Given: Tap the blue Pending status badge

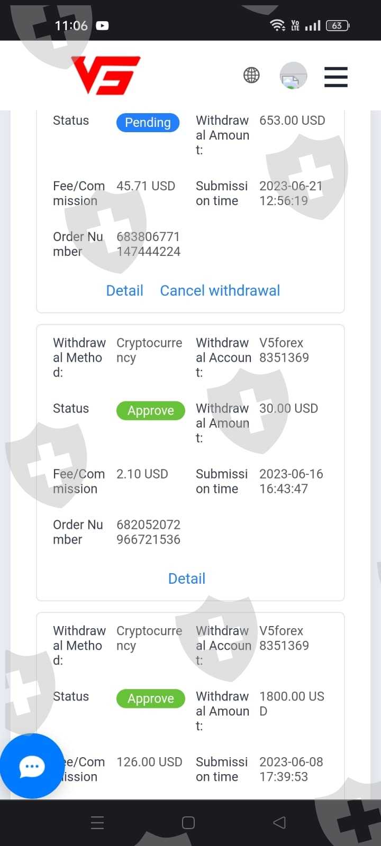Looking at the screenshot, I should (x=148, y=122).
